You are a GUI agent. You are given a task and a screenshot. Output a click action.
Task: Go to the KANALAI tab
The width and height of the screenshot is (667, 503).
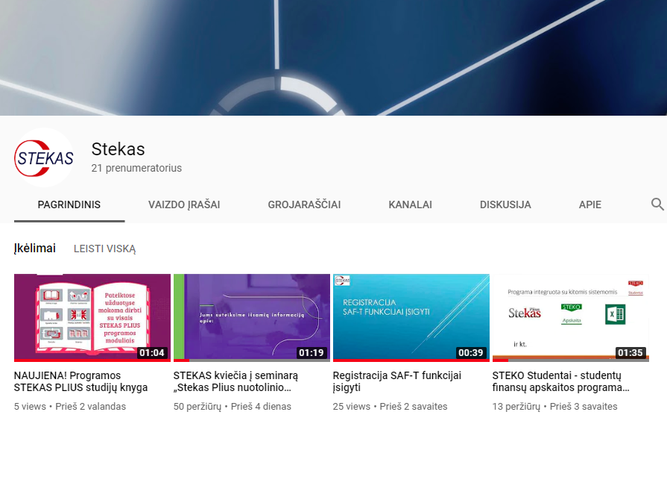[410, 205]
